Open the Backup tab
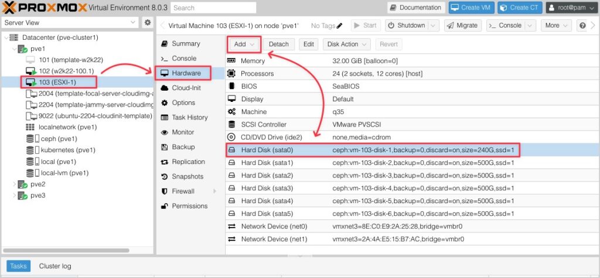The image size is (600, 278). point(190,147)
